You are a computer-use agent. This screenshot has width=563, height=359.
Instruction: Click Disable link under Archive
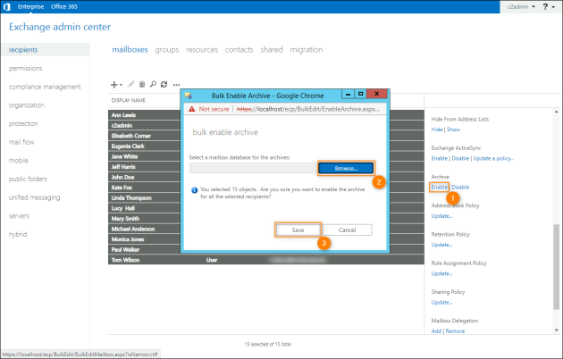460,187
